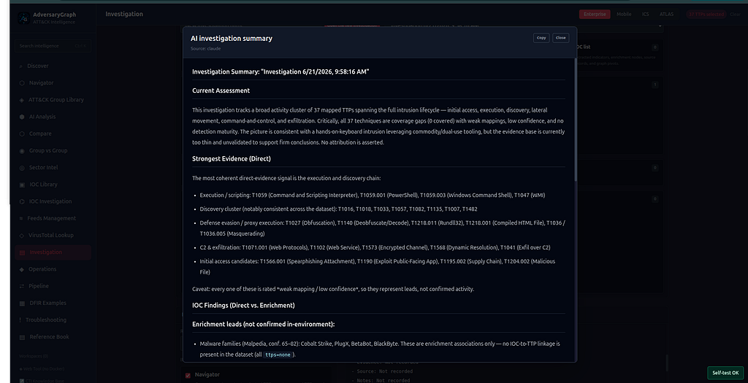Click the IOC Investigation icon

coord(21,201)
